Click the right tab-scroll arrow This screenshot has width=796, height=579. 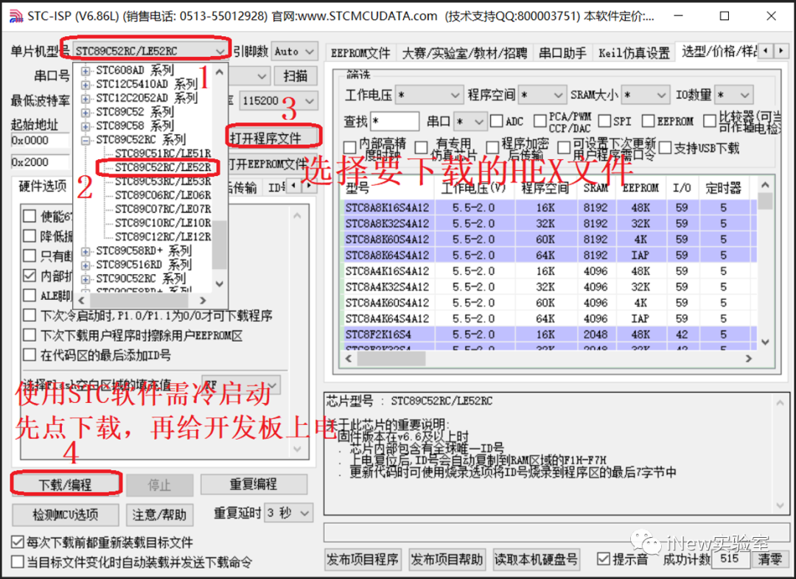(x=781, y=51)
